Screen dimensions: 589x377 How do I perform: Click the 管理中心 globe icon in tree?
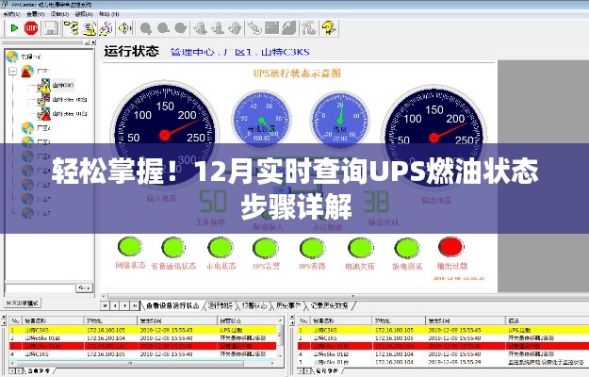tap(12, 57)
